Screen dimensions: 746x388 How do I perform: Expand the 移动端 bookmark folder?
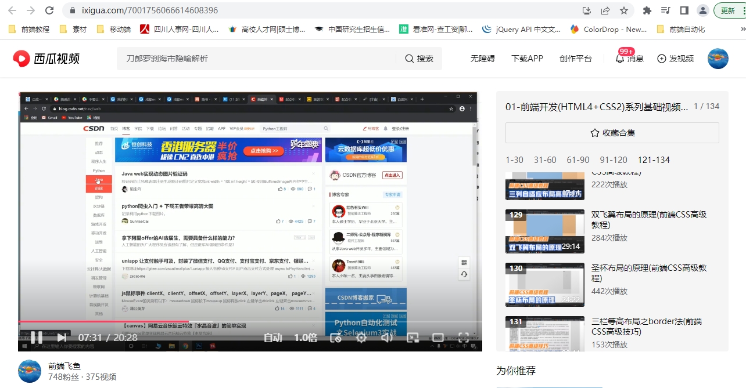[113, 29]
